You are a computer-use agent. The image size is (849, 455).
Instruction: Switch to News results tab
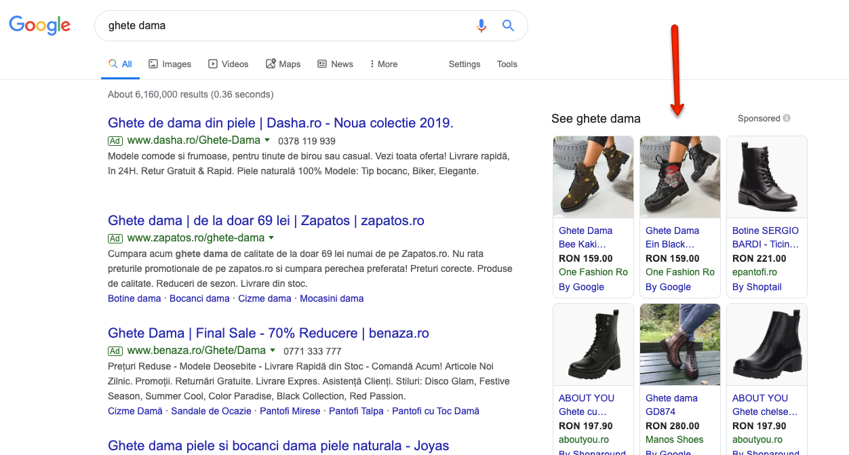[x=335, y=64]
